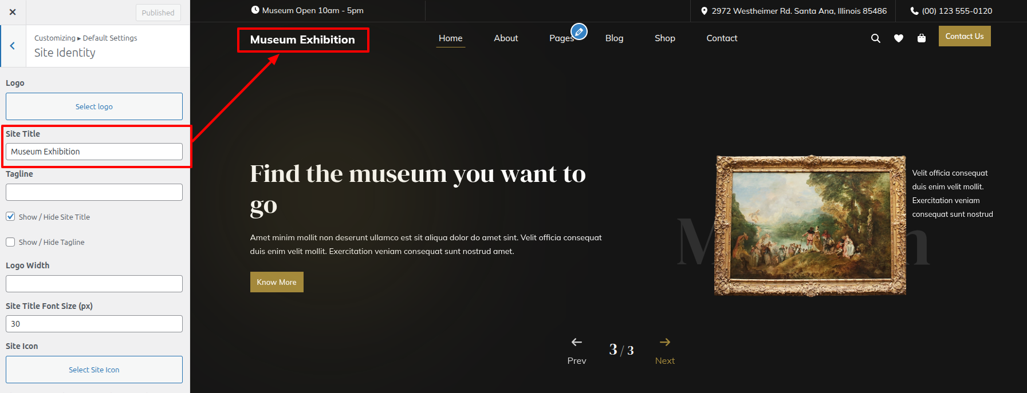Advance to next slide with right arrow

664,342
